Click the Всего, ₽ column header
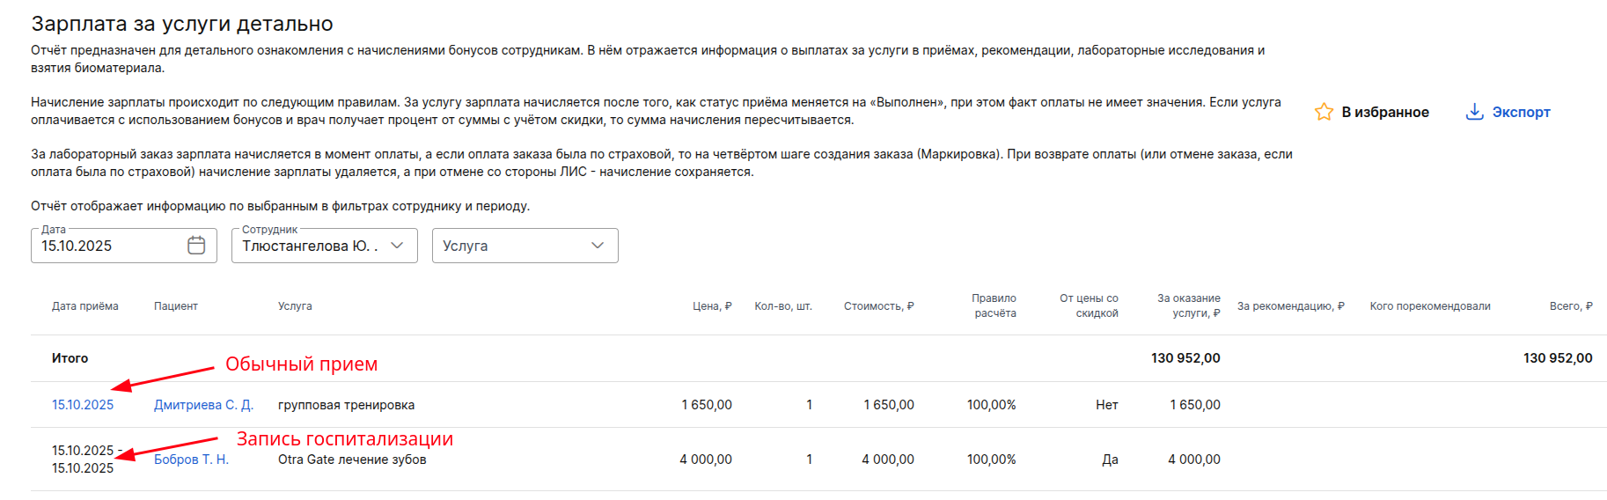 point(1570,306)
